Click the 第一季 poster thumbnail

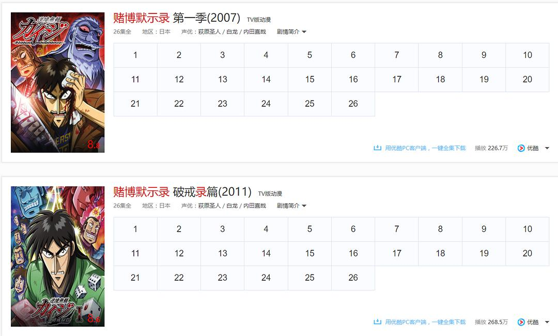[x=57, y=83]
